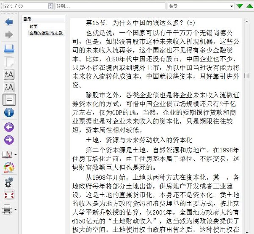Go forward with the gray right arrow
Image resolution: width=254 pixels, height=234 pixels.
click(x=9, y=35)
